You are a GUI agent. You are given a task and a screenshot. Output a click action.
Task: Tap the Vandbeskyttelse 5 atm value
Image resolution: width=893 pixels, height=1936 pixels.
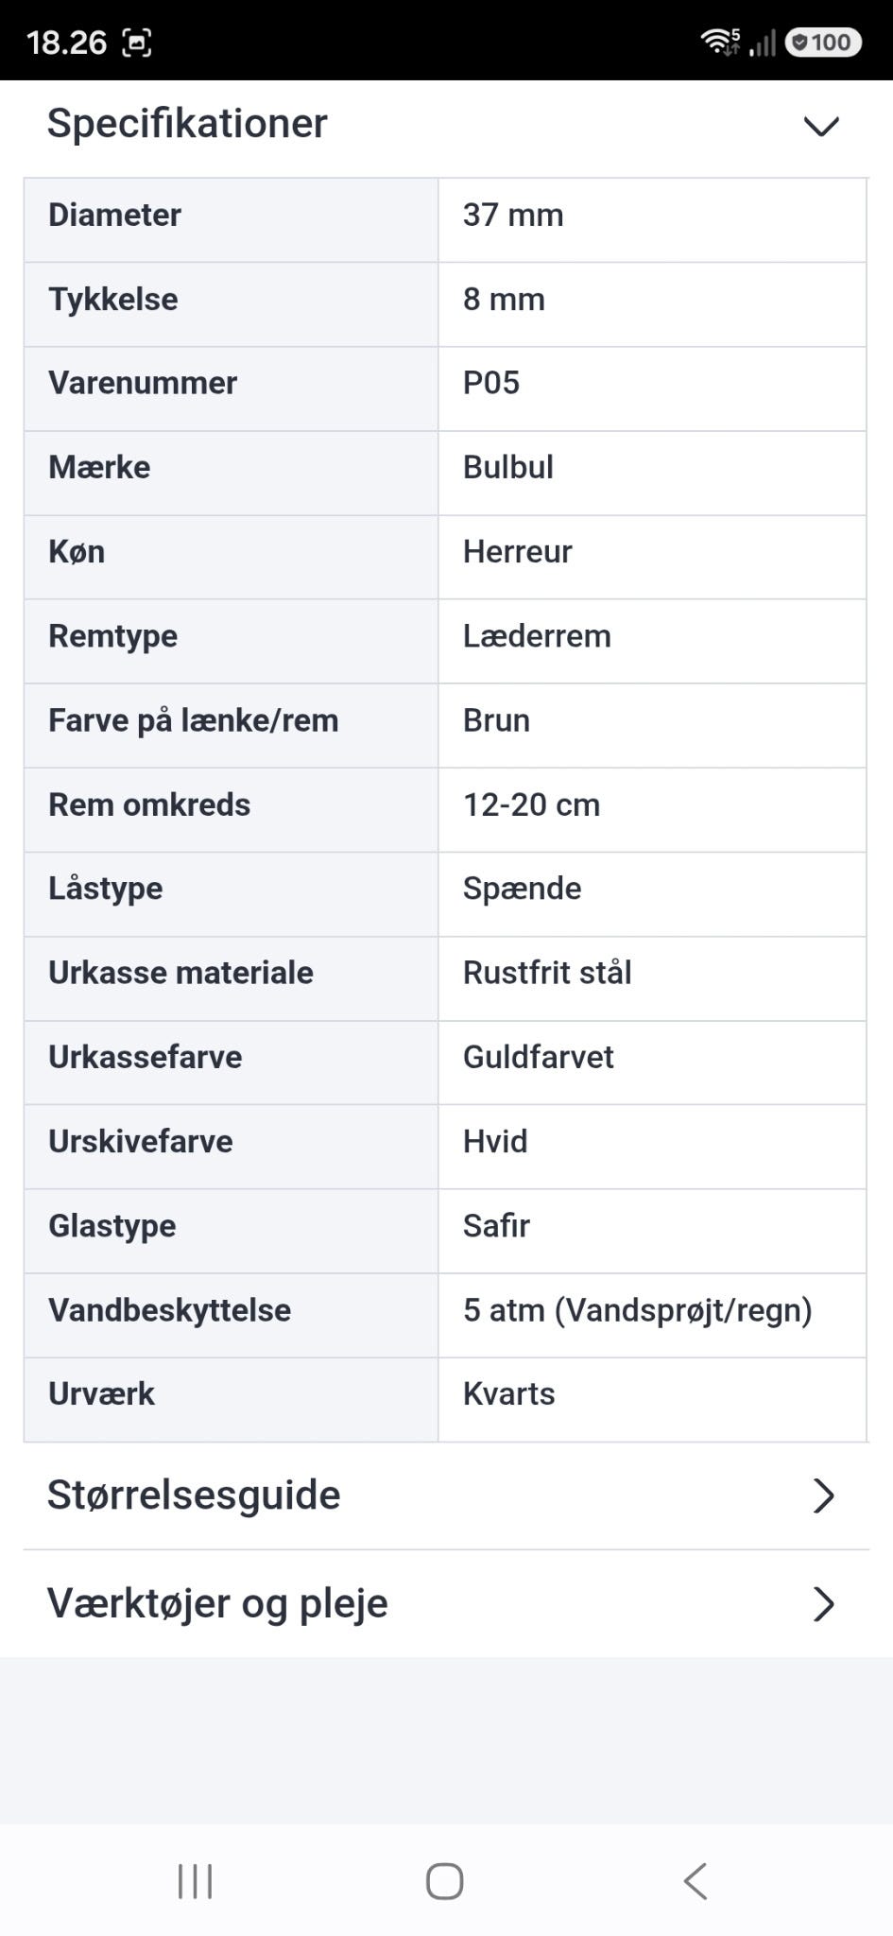(638, 1310)
